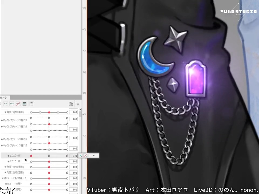Viewport: 259px width, 194px height.
Task: Select the 角度 X(物理用) parameter label
Action: click(x=14, y=112)
